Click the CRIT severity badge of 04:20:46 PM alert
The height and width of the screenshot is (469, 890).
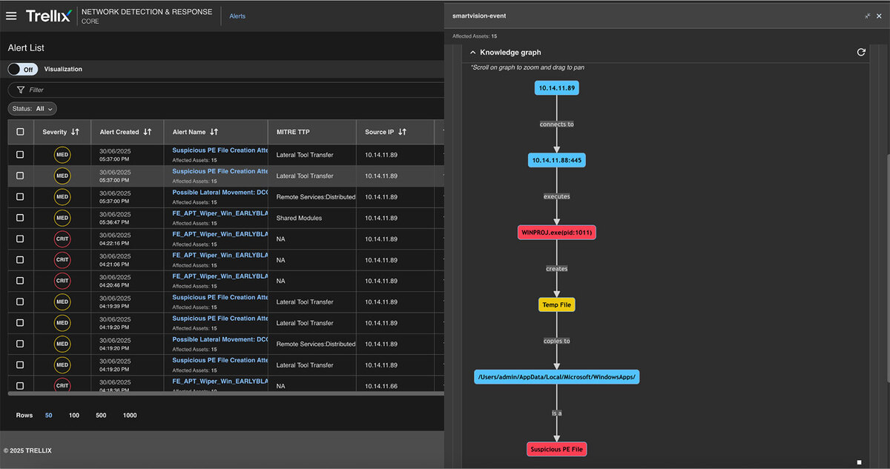pos(62,281)
